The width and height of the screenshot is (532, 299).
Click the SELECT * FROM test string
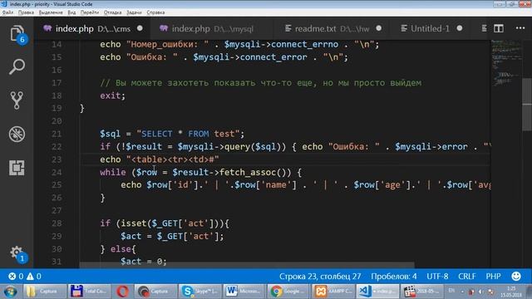[x=188, y=134]
